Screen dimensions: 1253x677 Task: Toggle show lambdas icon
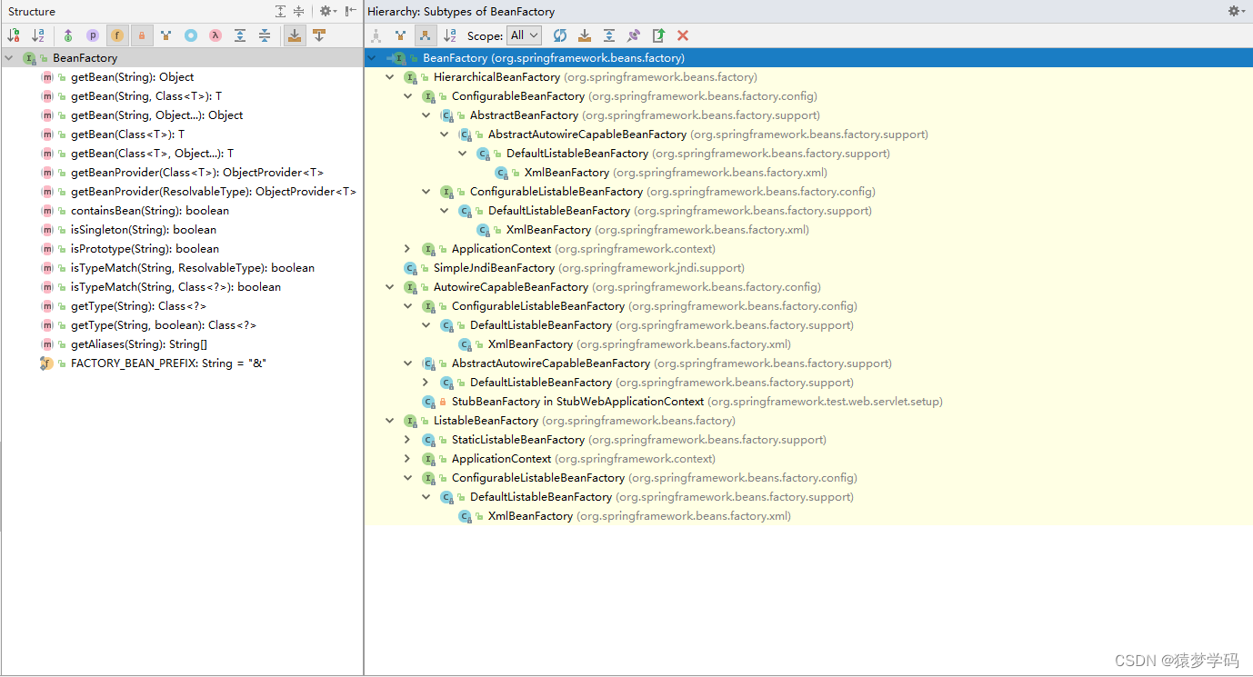216,35
